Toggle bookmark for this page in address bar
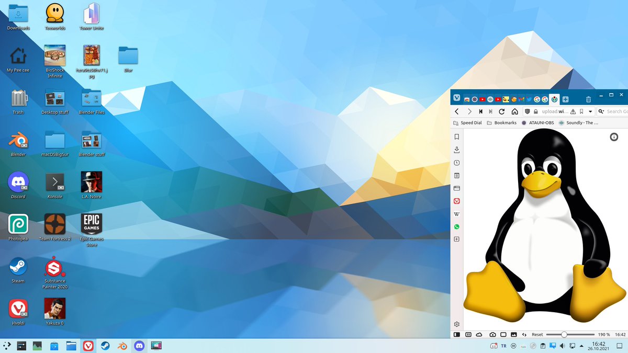 [x=581, y=111]
